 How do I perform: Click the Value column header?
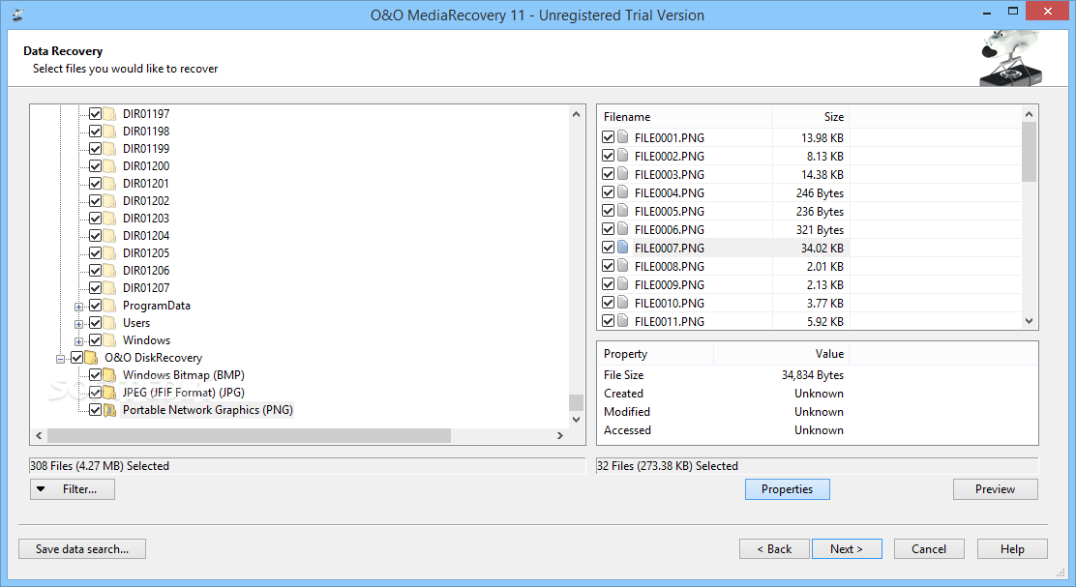[782, 354]
